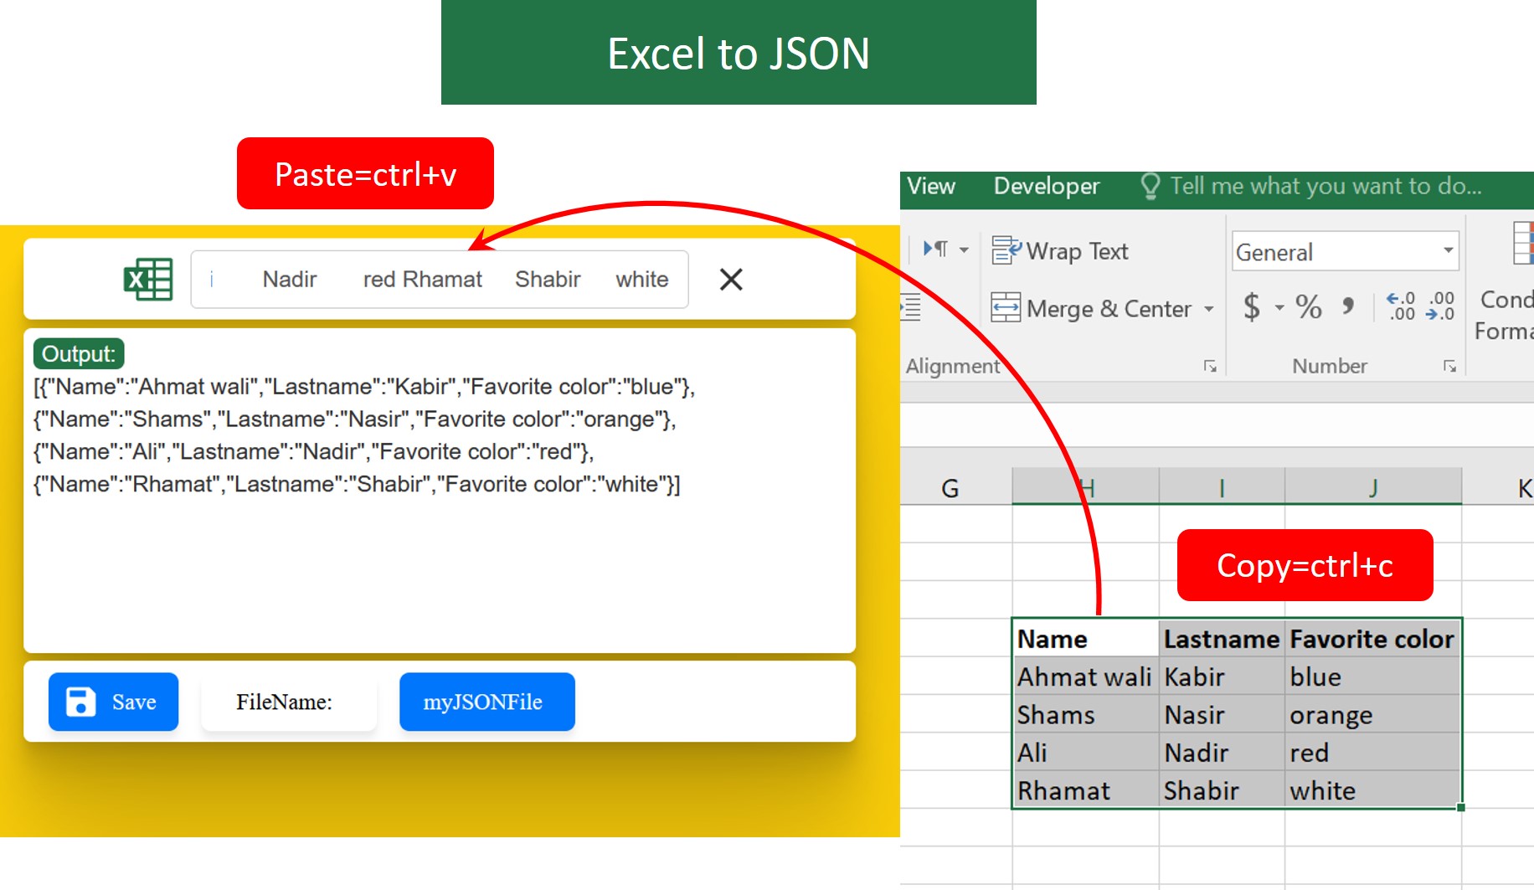The image size is (1534, 890).
Task: Click the FileName: label
Action: pyautogui.click(x=284, y=702)
